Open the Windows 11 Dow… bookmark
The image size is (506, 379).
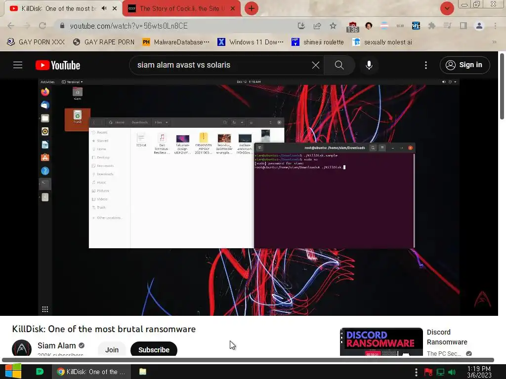[x=251, y=42]
